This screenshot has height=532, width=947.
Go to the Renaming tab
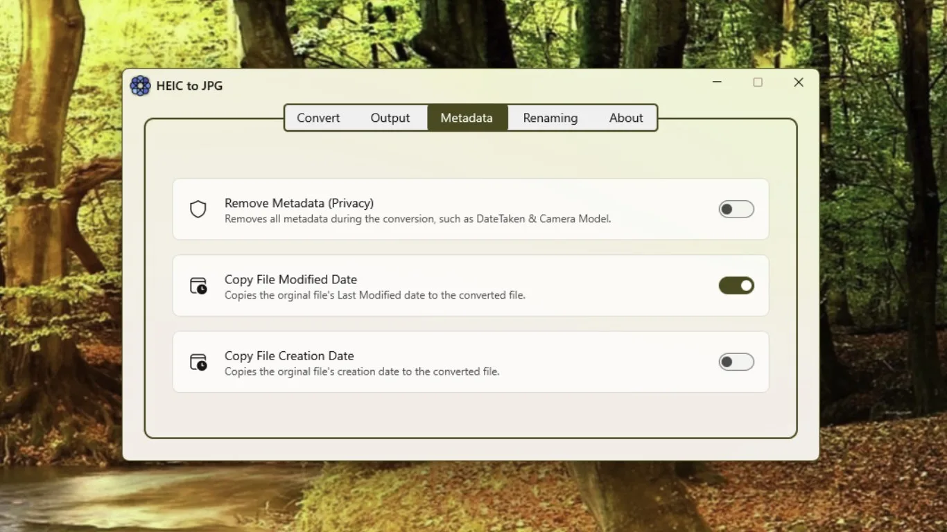[550, 118]
